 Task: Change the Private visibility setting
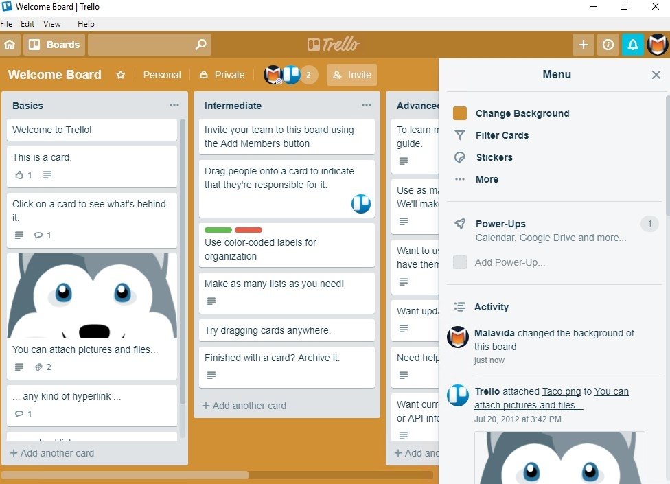click(222, 75)
